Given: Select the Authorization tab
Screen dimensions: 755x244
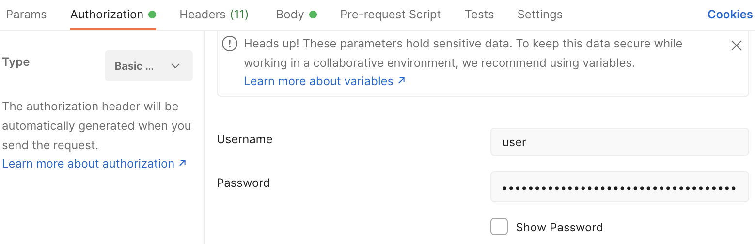Looking at the screenshot, I should 107,15.
